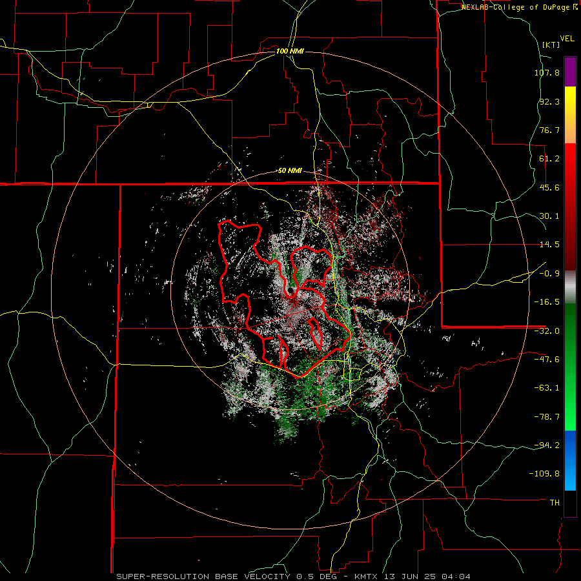Click the [KT] units label
Viewport: 581px width, 581px height.
551,45
